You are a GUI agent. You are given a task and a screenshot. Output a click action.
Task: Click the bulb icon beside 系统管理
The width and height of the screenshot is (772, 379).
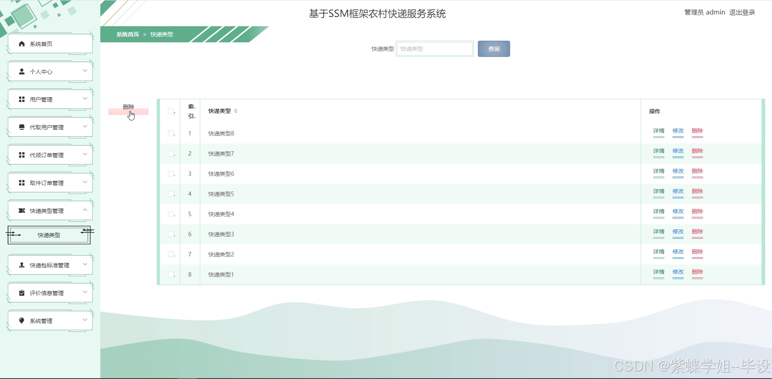click(x=22, y=321)
